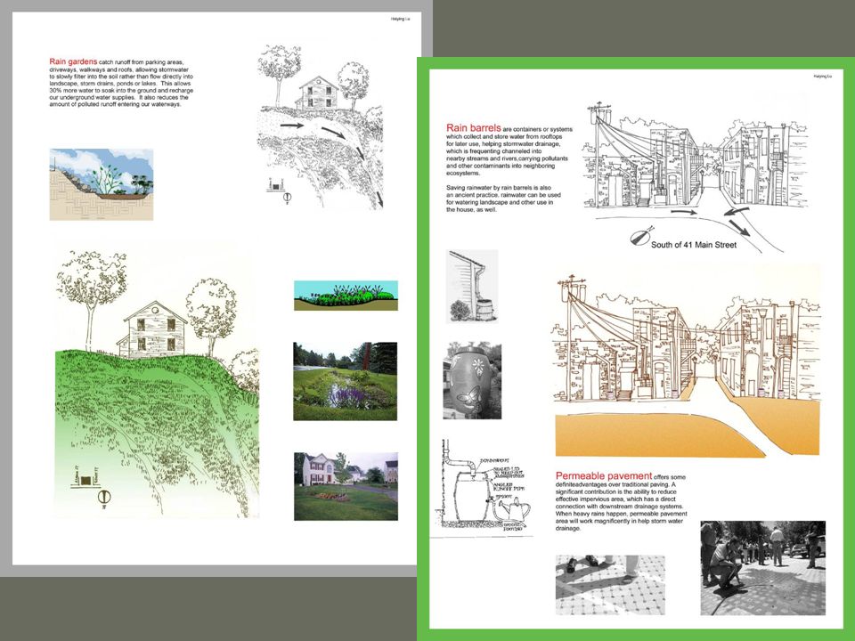This screenshot has height=641, width=855.
Task: Open the butterfly-decorated rain barrel photo
Action: [472, 380]
